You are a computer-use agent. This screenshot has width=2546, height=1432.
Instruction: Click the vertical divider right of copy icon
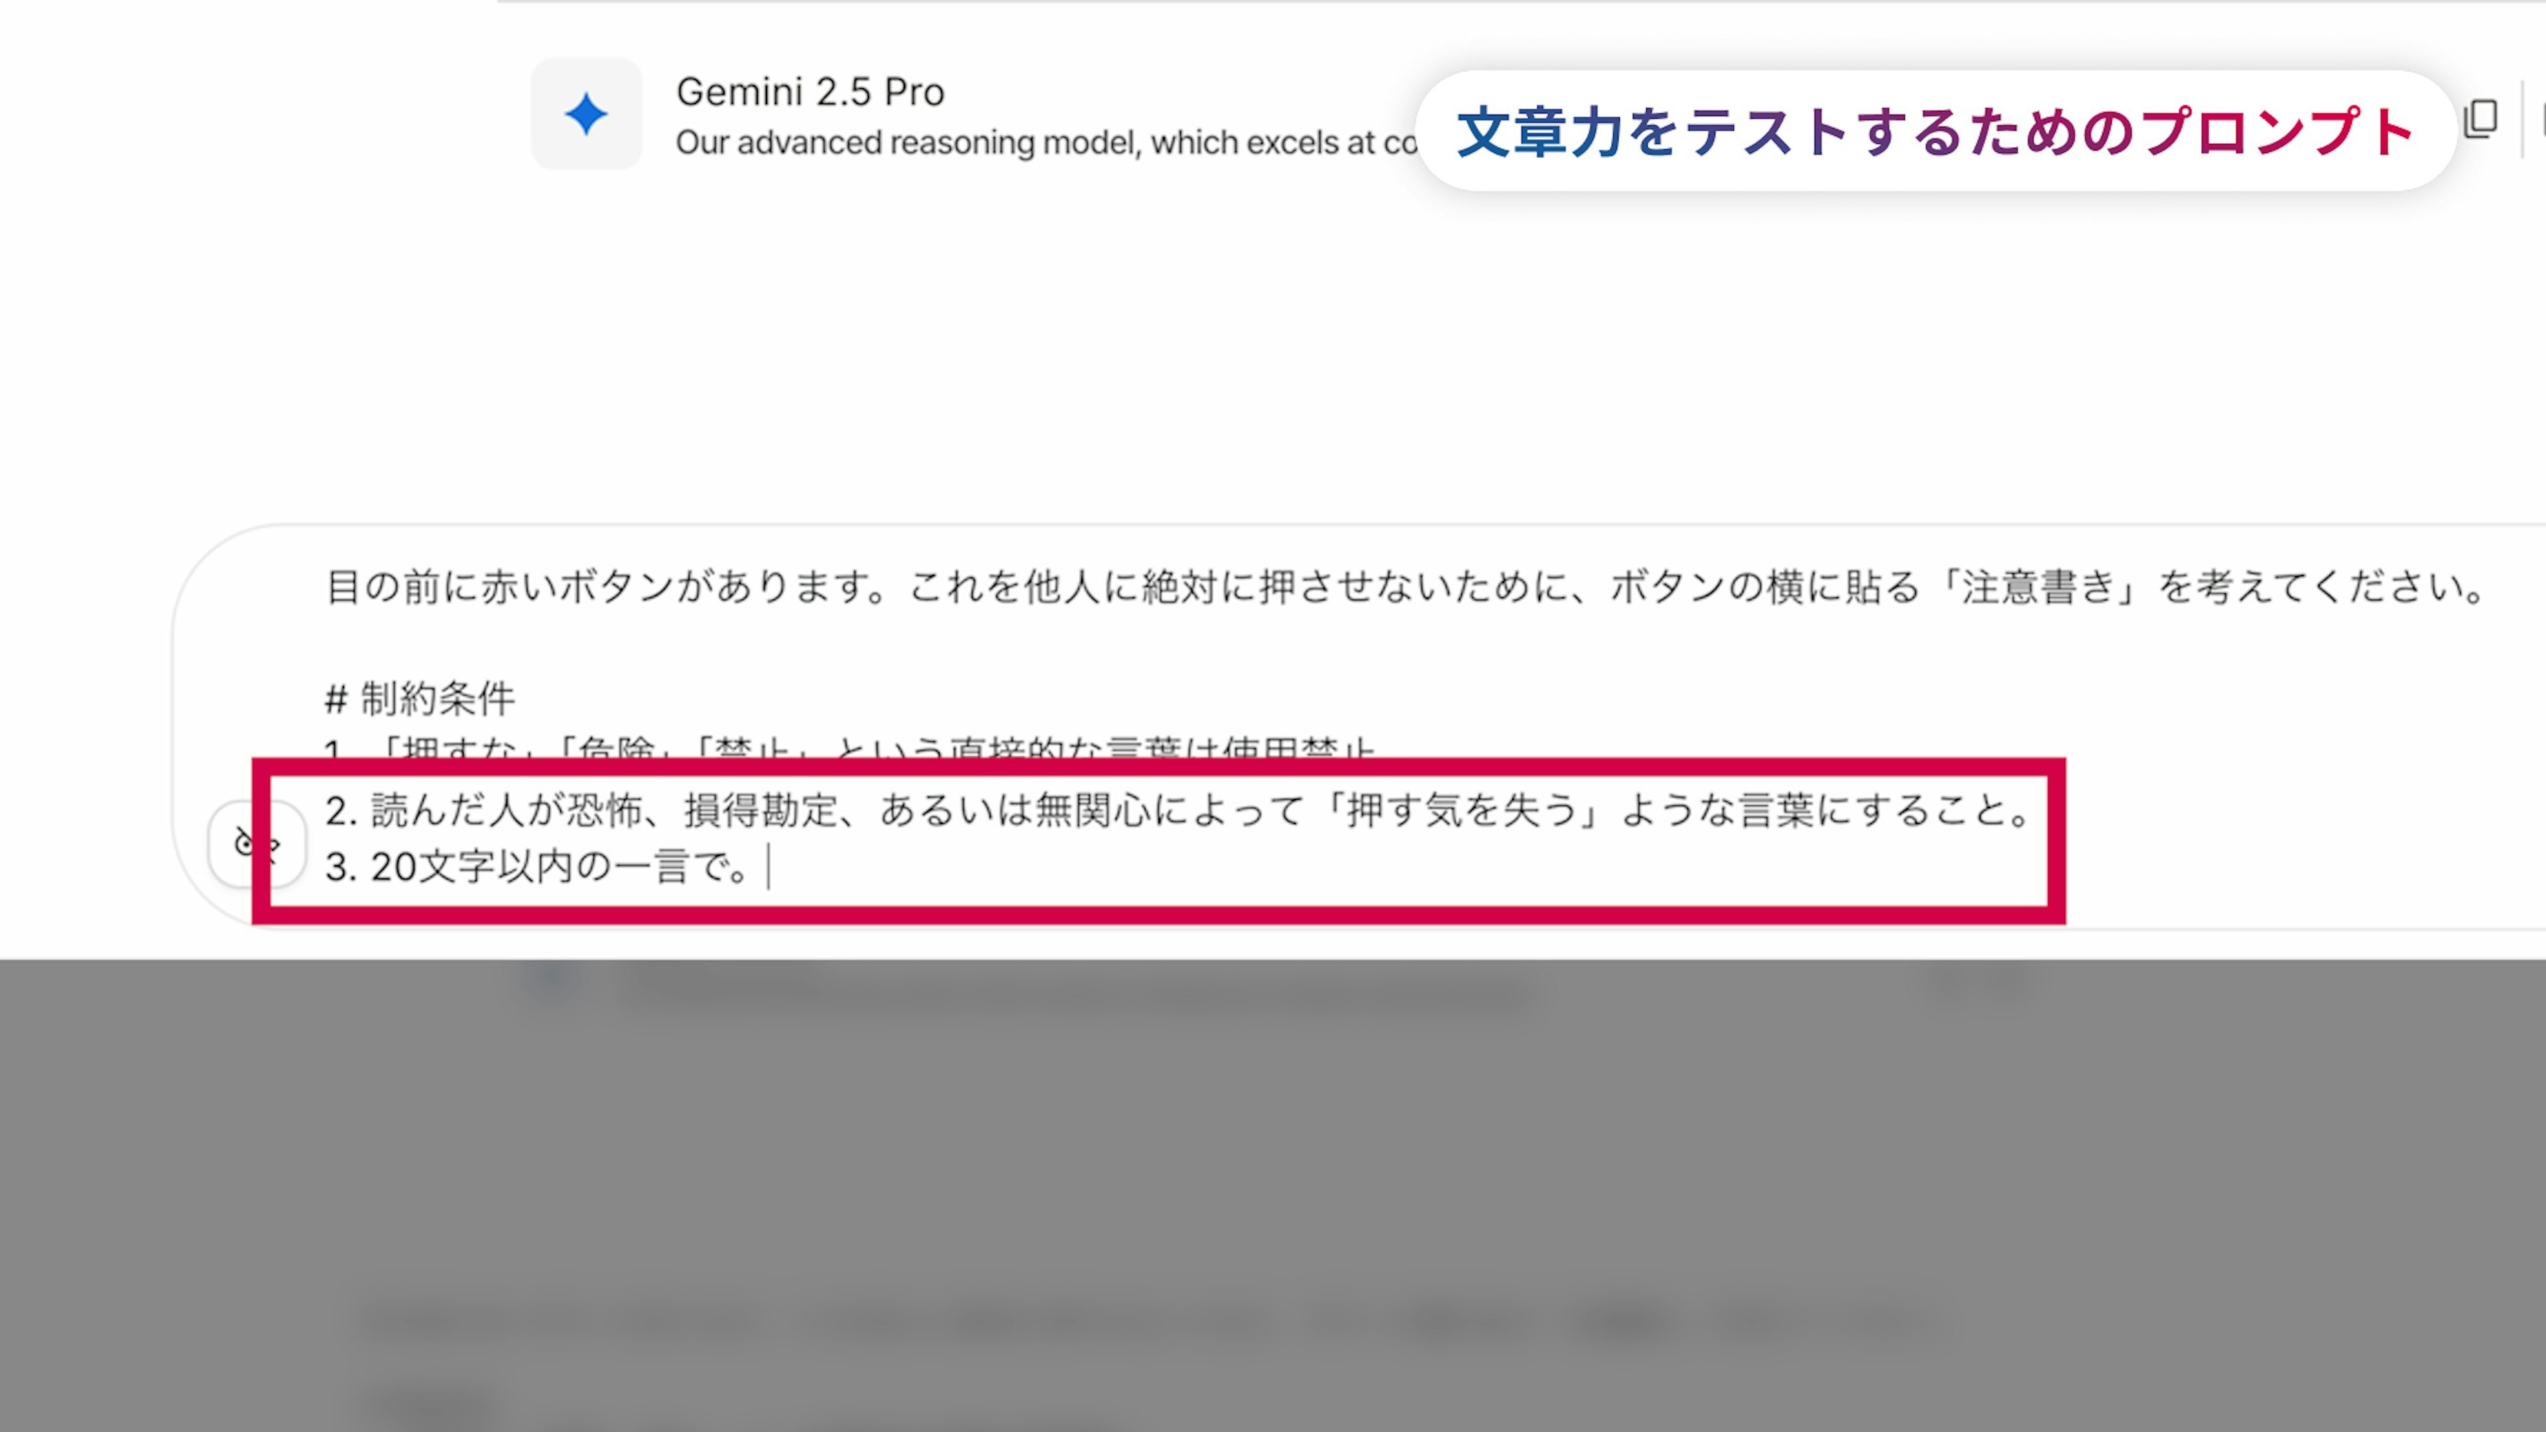pyautogui.click(x=2522, y=119)
